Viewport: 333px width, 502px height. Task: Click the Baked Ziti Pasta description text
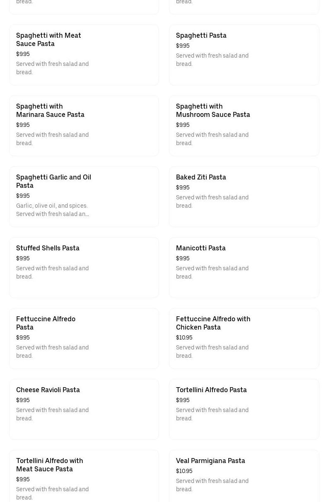point(212,202)
